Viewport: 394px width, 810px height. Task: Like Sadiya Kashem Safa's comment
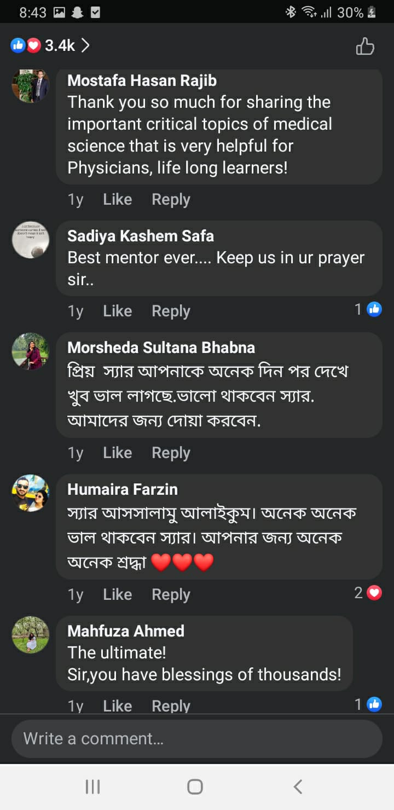[117, 311]
